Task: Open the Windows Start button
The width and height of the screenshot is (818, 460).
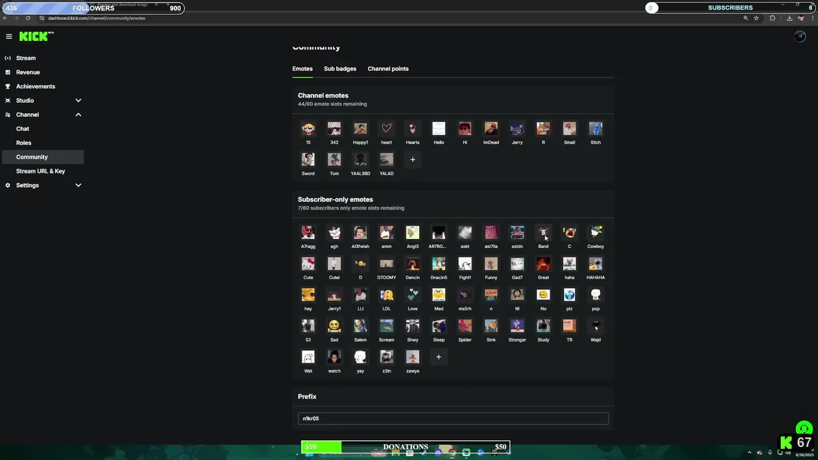Action: 310,453
